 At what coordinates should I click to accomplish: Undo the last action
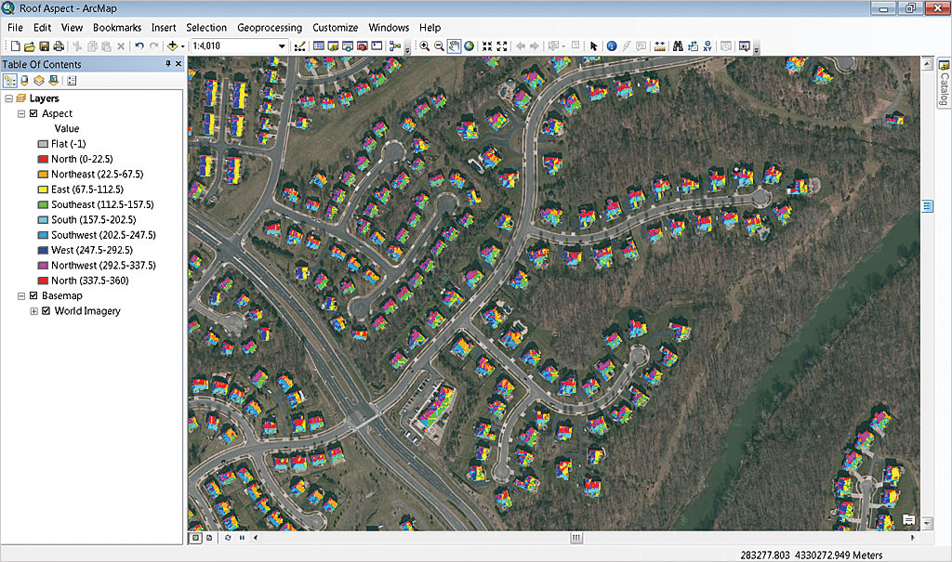[x=139, y=46]
